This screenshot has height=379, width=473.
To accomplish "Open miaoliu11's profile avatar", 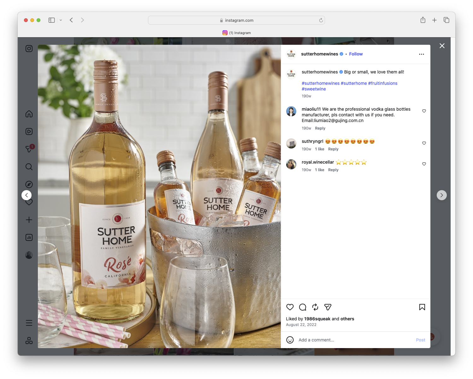I will click(291, 111).
